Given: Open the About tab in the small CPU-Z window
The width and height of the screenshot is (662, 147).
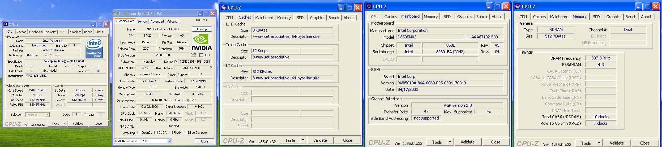Looking at the screenshot, I should [99, 32].
